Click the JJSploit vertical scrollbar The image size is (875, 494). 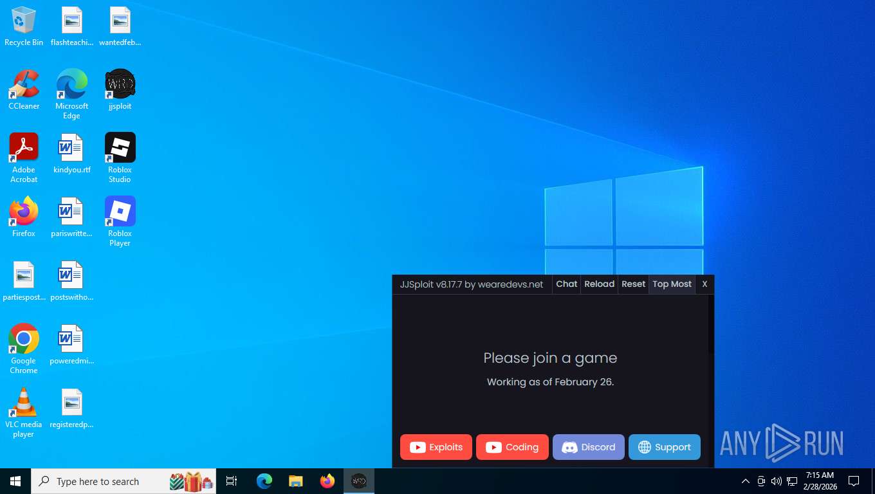point(711,324)
